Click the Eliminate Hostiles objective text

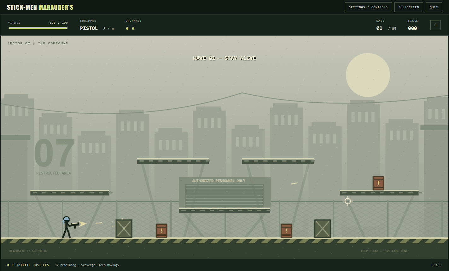tap(31, 265)
